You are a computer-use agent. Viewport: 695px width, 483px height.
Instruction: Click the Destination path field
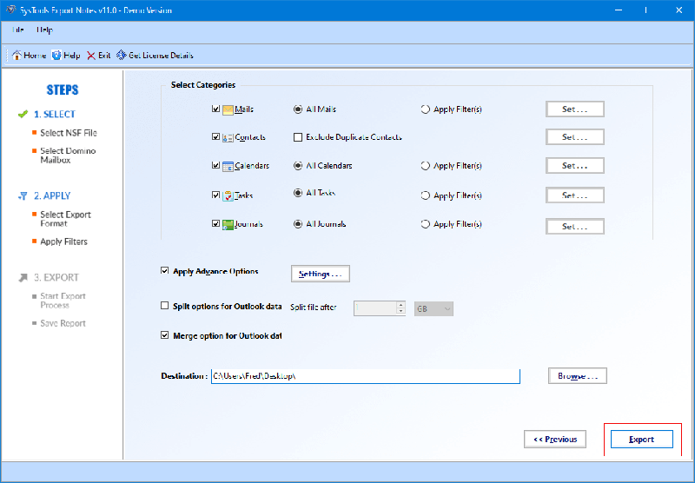click(365, 376)
